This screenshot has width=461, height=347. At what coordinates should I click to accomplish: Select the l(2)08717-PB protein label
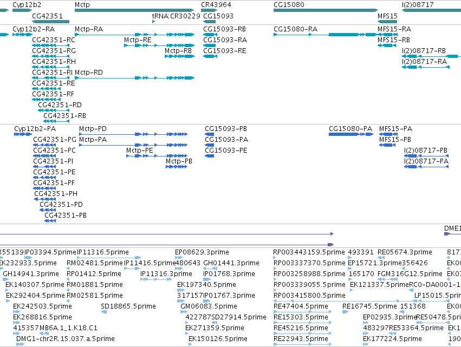(x=425, y=150)
